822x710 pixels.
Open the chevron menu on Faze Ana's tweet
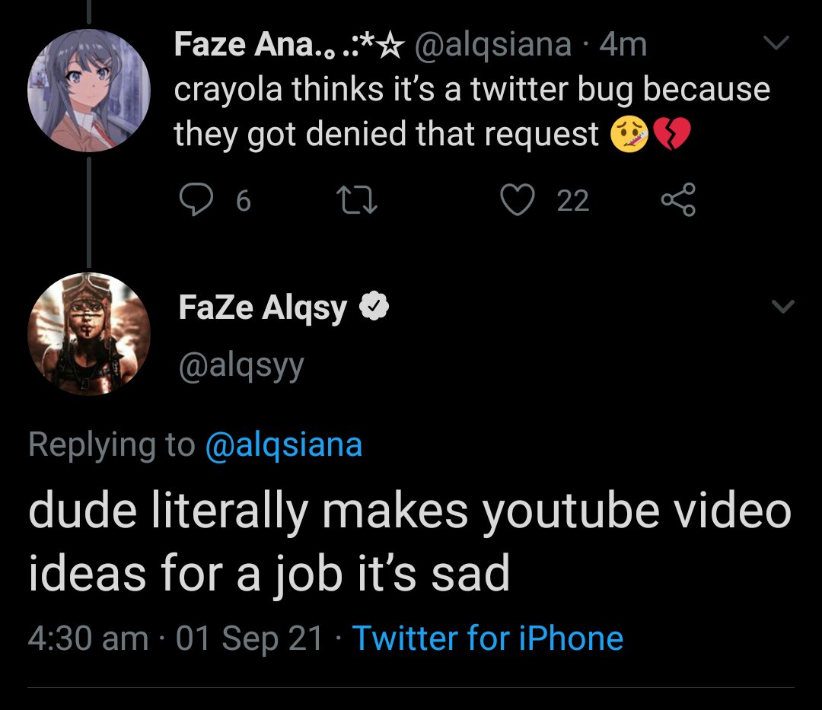(776, 45)
